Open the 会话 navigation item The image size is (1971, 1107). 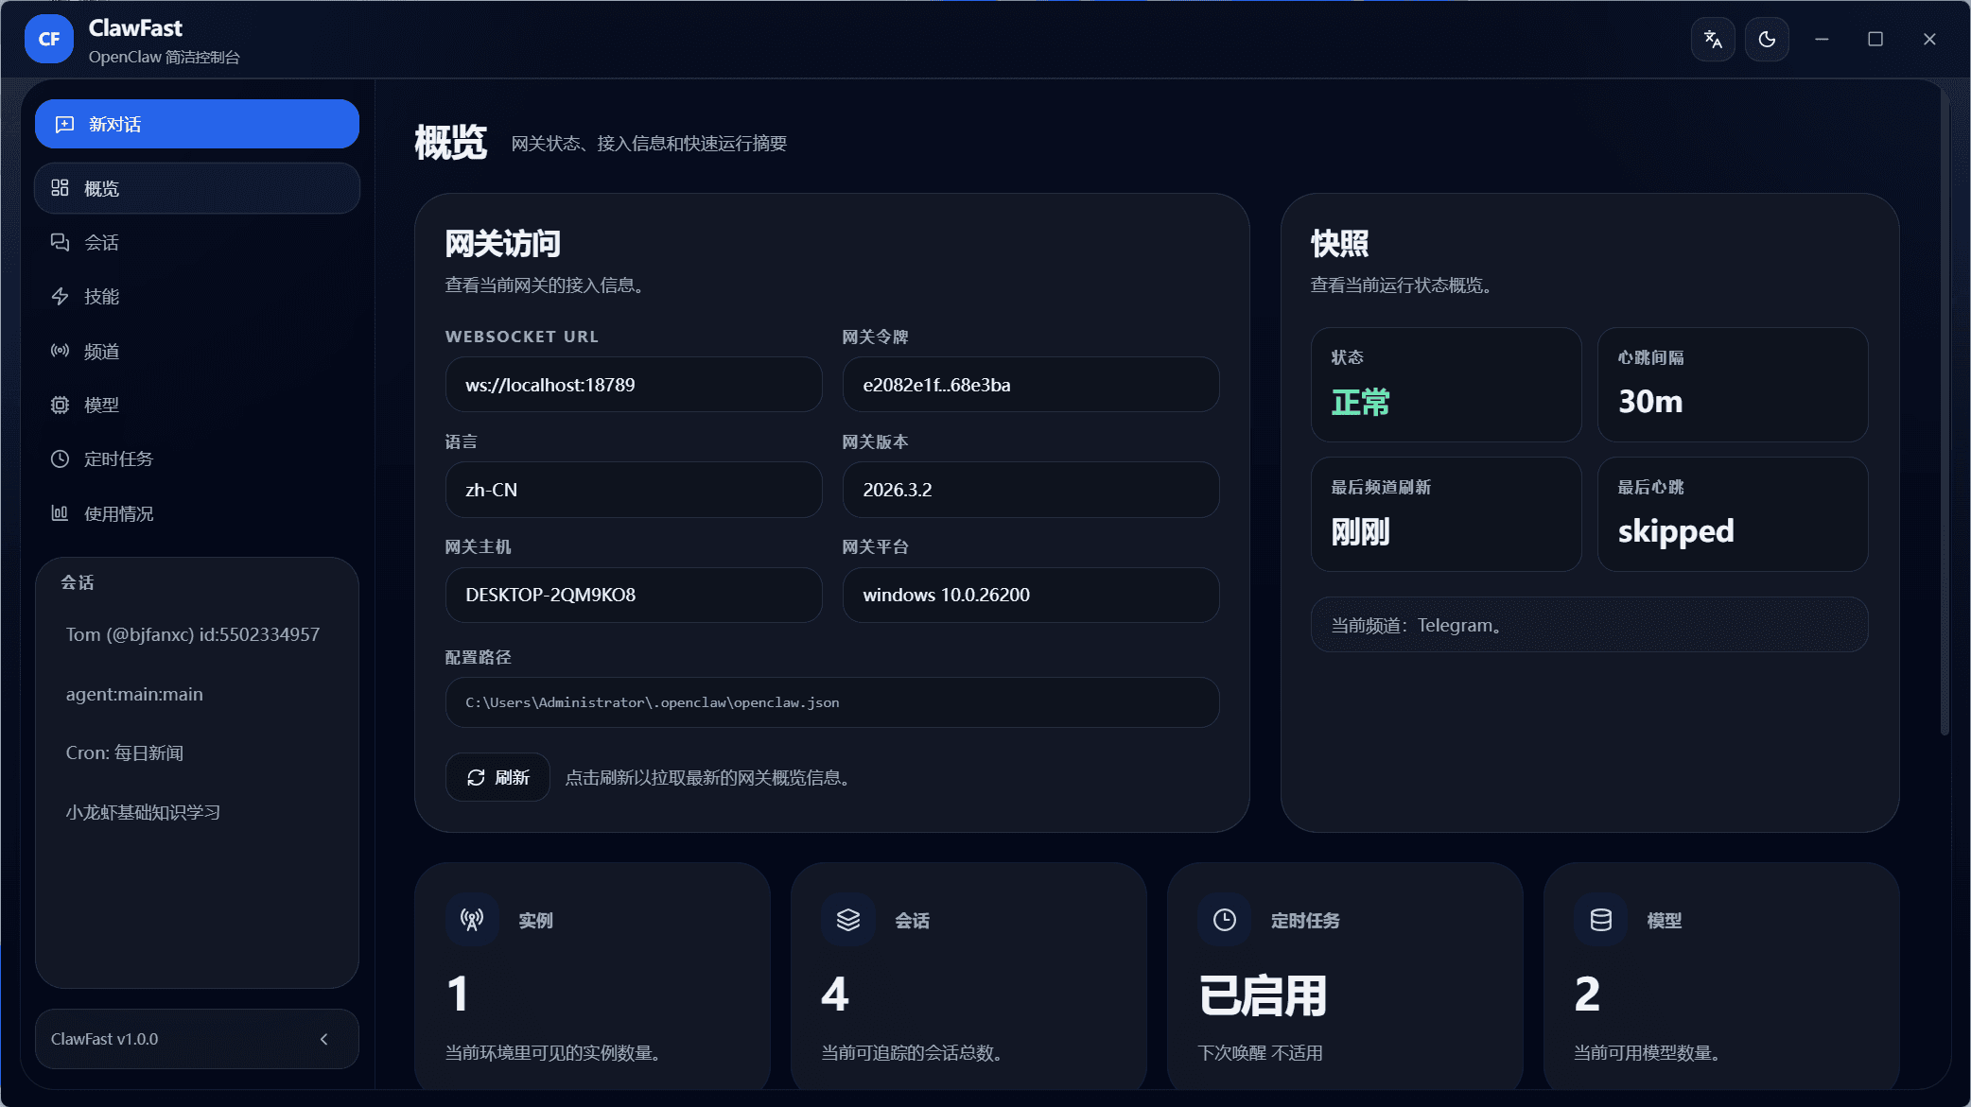tap(100, 242)
